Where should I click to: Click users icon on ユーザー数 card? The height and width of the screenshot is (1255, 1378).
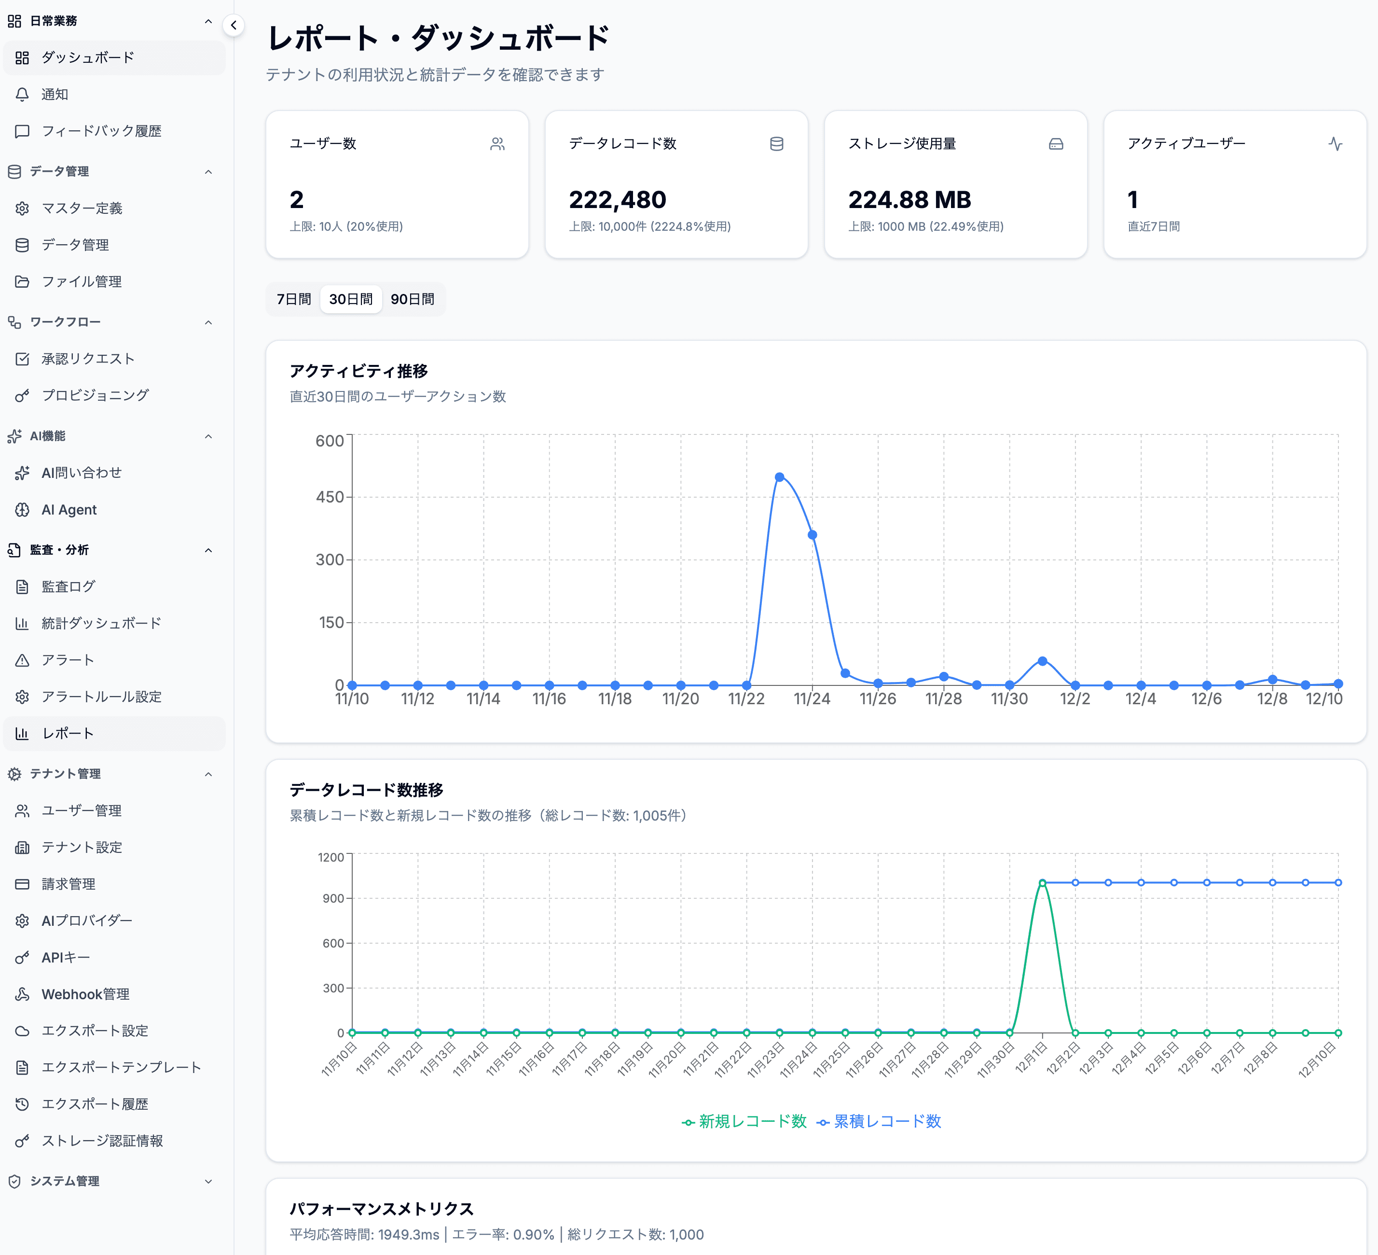point(497,144)
